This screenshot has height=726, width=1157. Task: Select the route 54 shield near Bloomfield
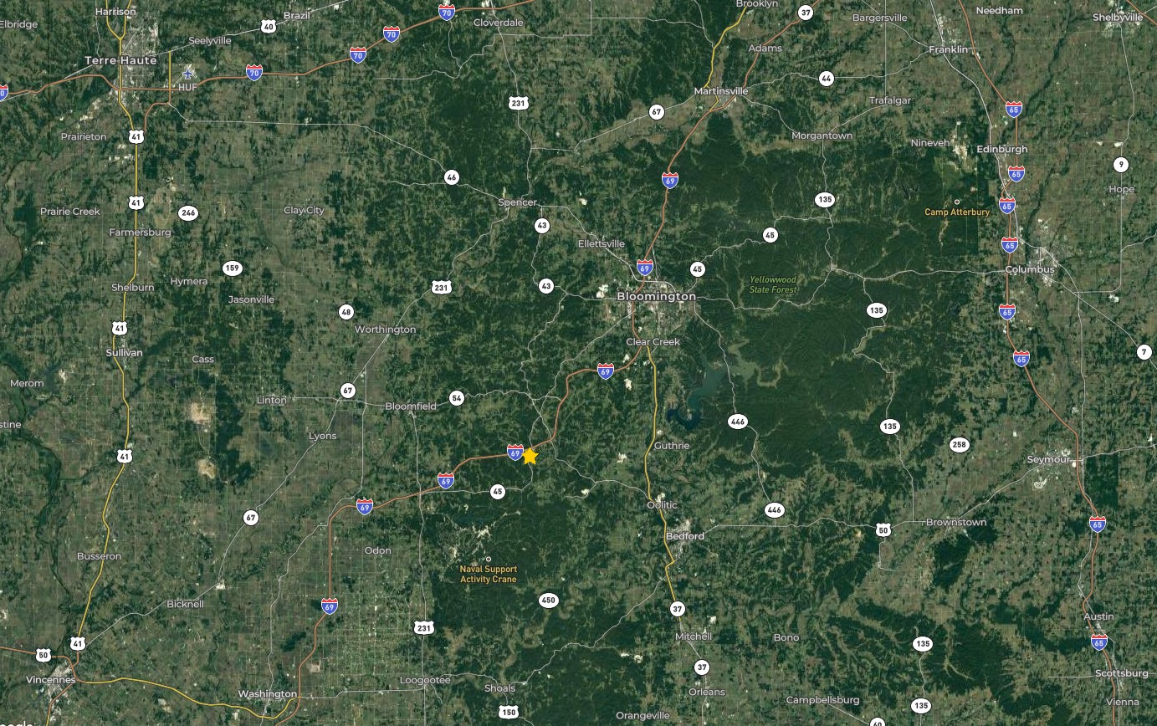(456, 398)
